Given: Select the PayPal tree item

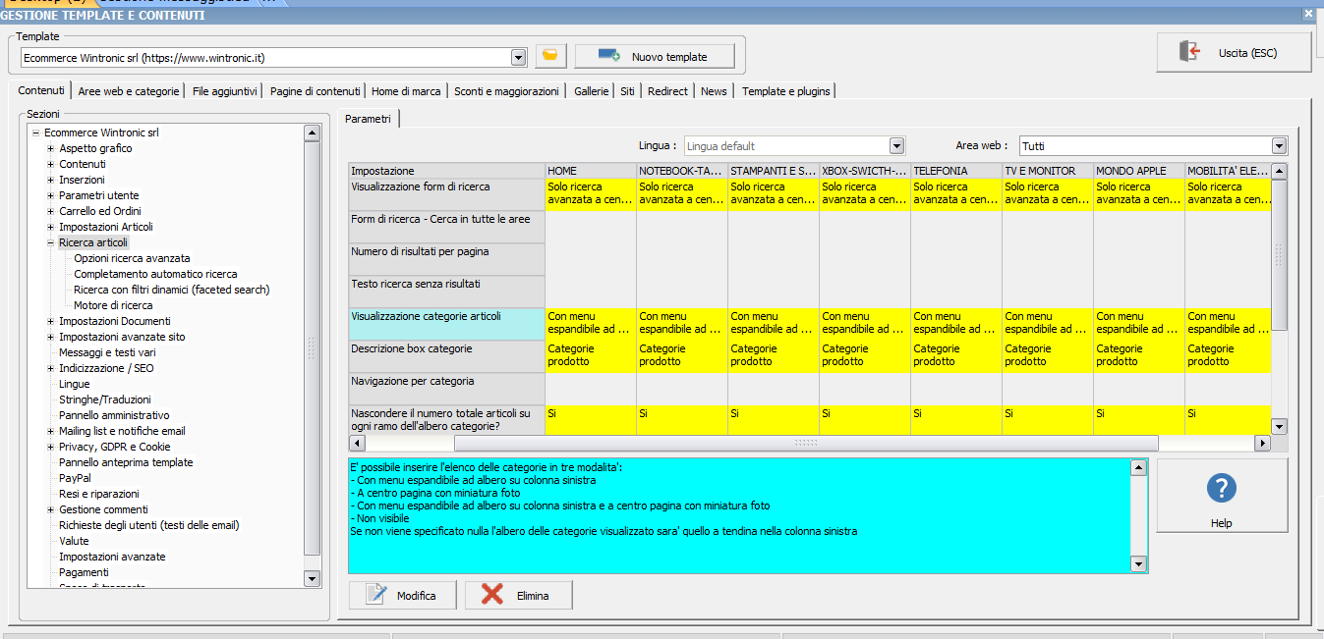Looking at the screenshot, I should coord(75,478).
